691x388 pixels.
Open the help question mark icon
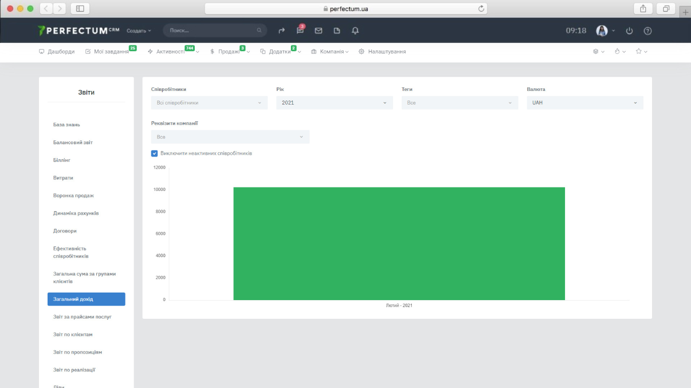pyautogui.click(x=647, y=31)
